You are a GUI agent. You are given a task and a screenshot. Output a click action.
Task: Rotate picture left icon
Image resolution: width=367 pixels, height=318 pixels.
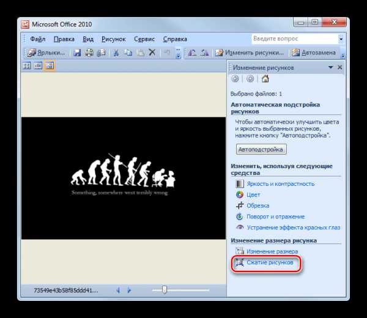click(x=193, y=53)
